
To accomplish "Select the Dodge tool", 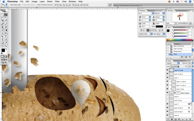I will click(6, 33).
